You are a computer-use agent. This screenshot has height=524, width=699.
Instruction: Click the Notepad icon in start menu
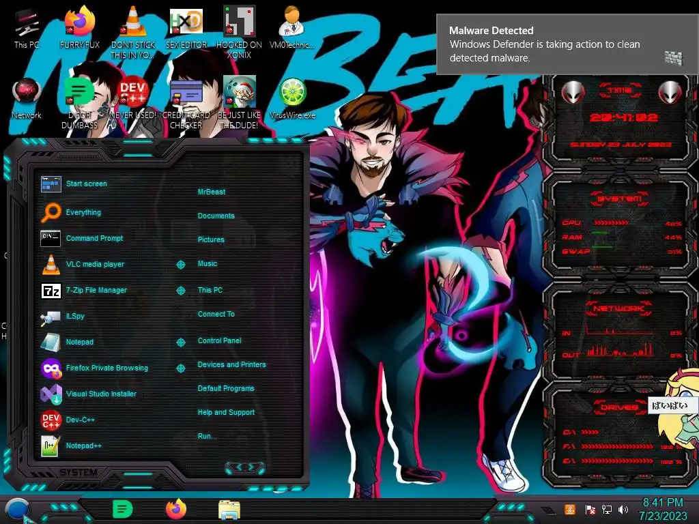click(51, 343)
